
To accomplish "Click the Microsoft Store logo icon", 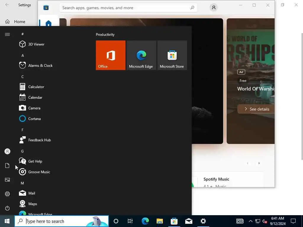I will [46, 7].
